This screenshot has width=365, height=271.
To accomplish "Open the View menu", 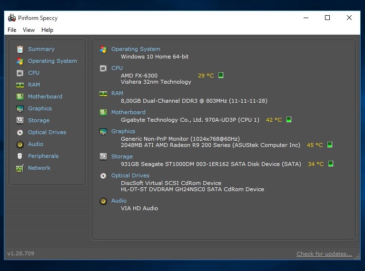I will coord(29,30).
